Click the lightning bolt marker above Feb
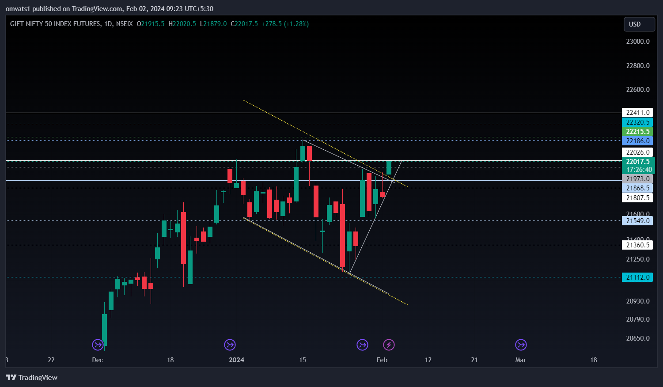Screen dimensions: 663x387 [x=389, y=345]
